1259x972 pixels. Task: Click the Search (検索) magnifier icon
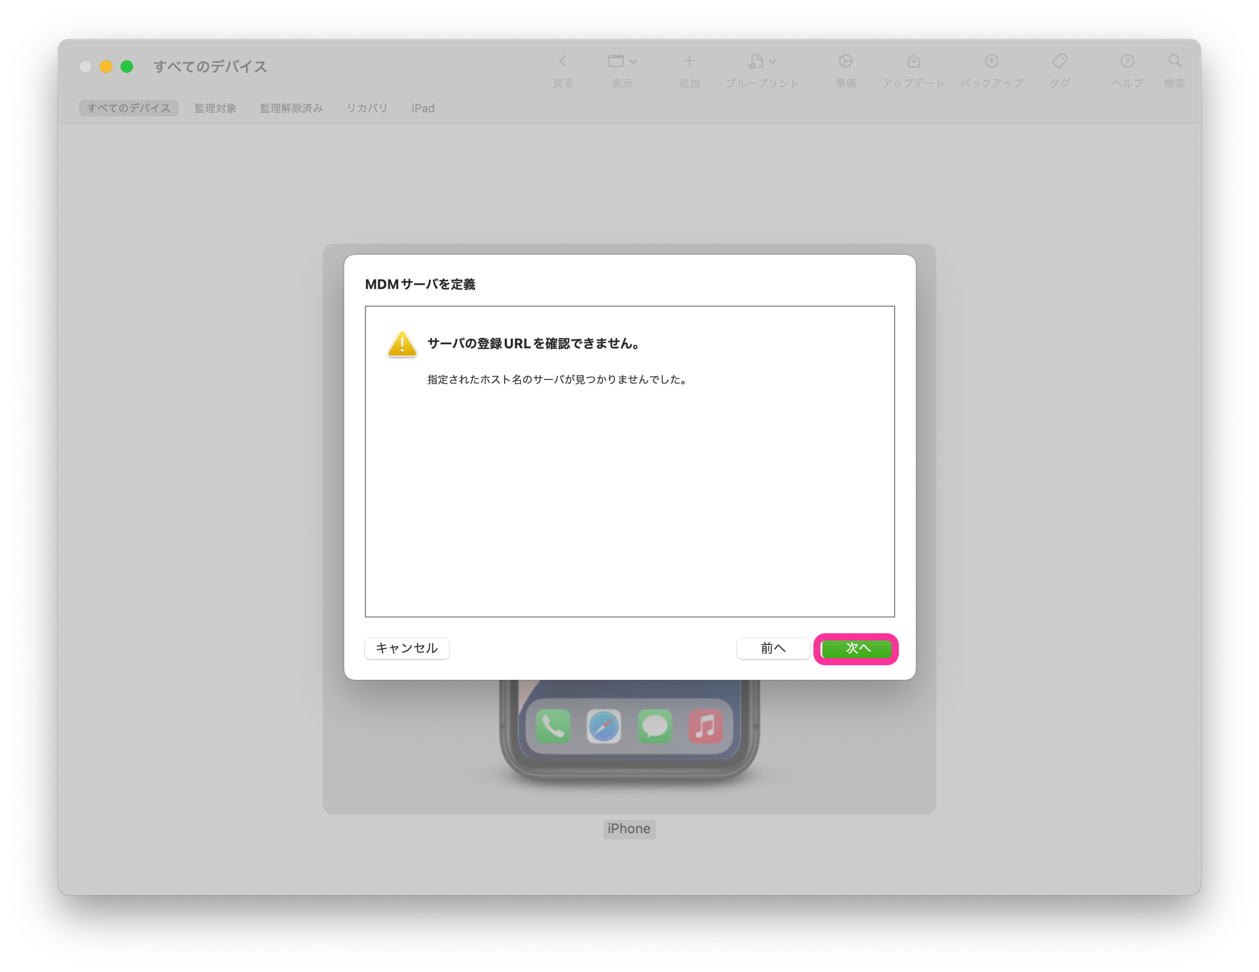(x=1174, y=61)
